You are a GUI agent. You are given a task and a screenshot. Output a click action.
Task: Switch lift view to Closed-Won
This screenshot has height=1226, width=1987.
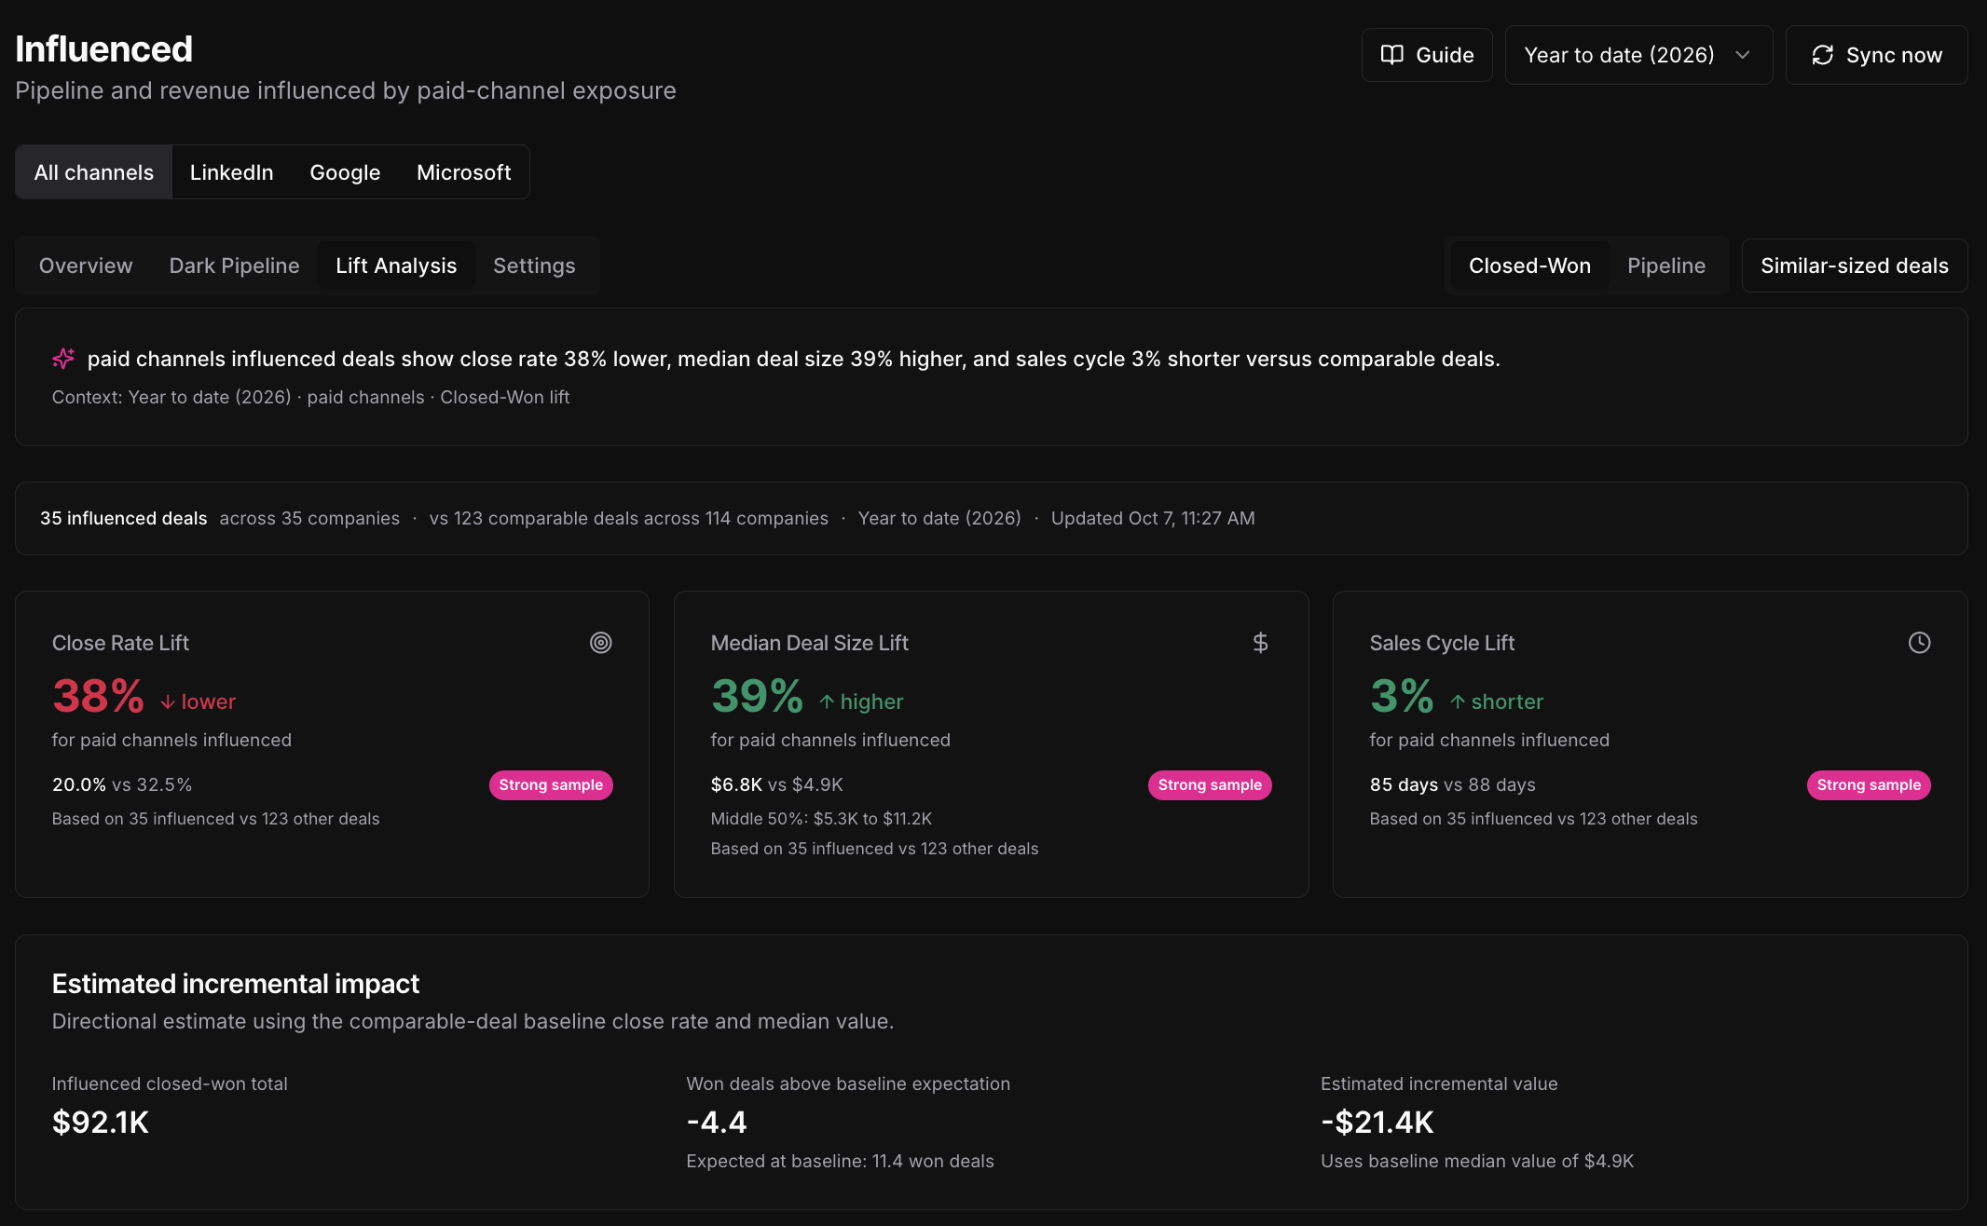click(x=1529, y=266)
